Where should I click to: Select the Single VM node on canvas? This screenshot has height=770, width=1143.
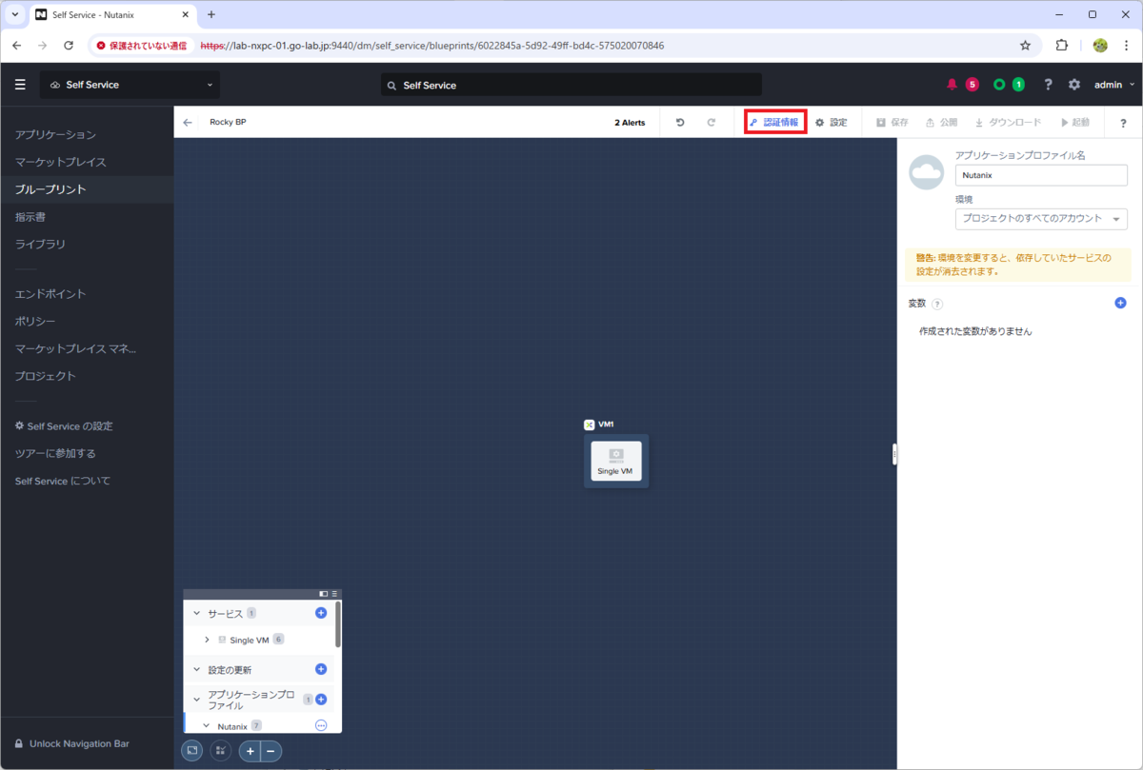616,461
